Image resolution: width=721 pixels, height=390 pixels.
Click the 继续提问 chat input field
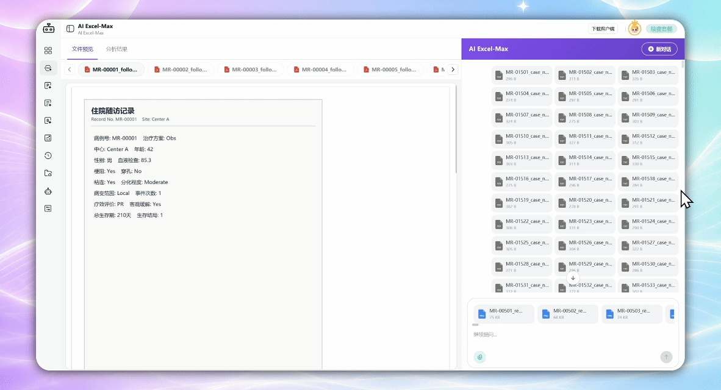point(573,335)
